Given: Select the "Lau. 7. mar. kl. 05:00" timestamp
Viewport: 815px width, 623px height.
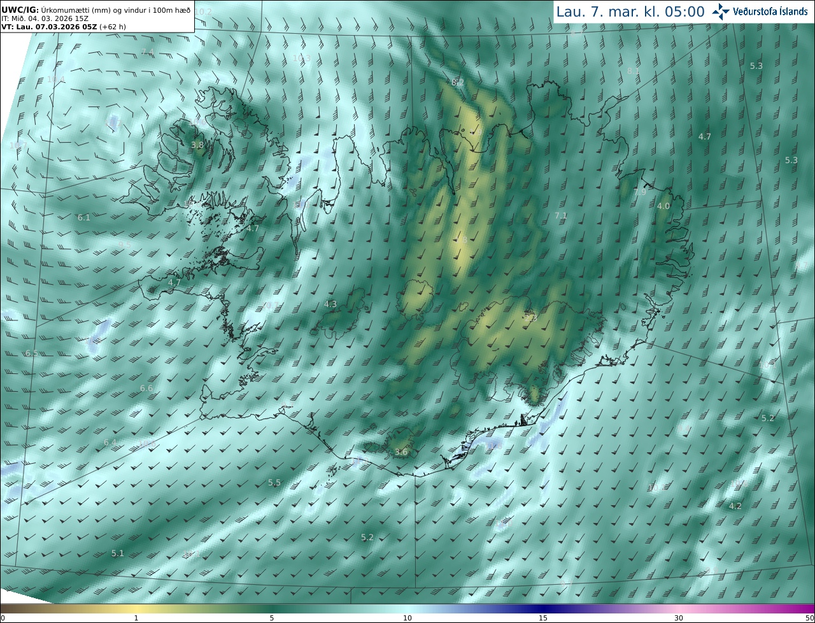Looking at the screenshot, I should (x=630, y=11).
